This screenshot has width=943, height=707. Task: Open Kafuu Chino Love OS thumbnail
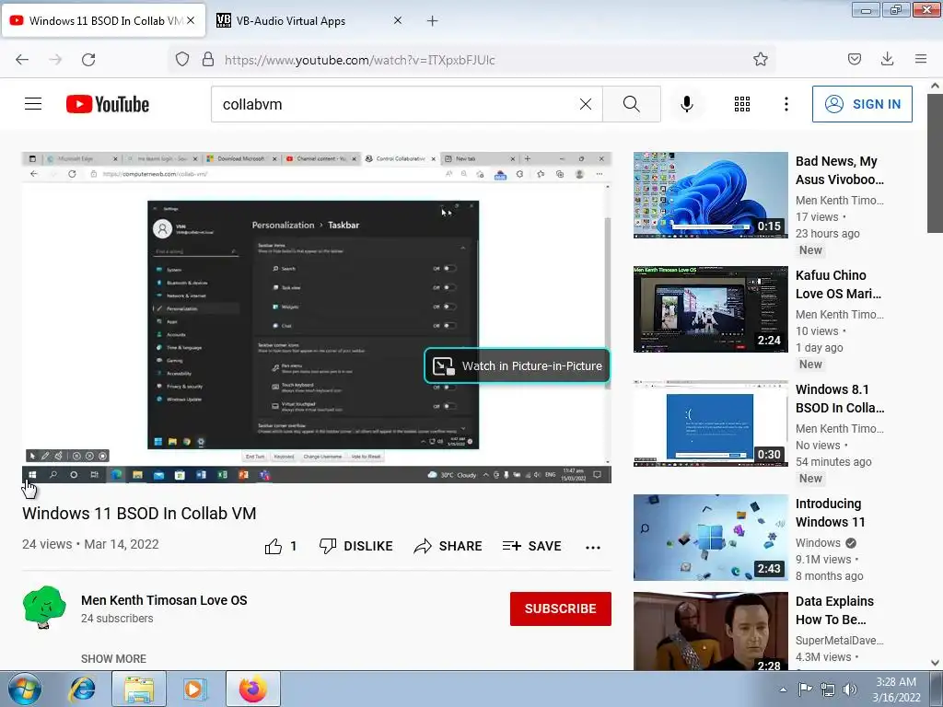(x=710, y=309)
